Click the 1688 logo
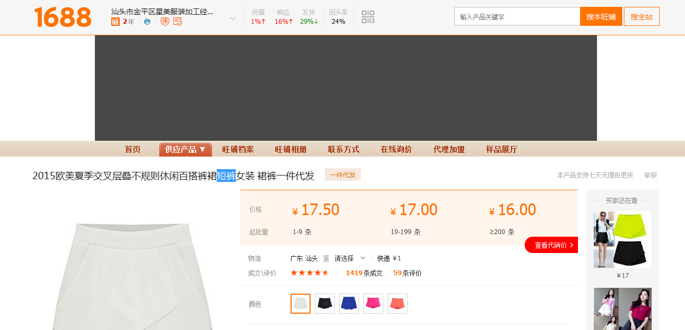Viewport: 685px width, 330px height. click(x=63, y=17)
